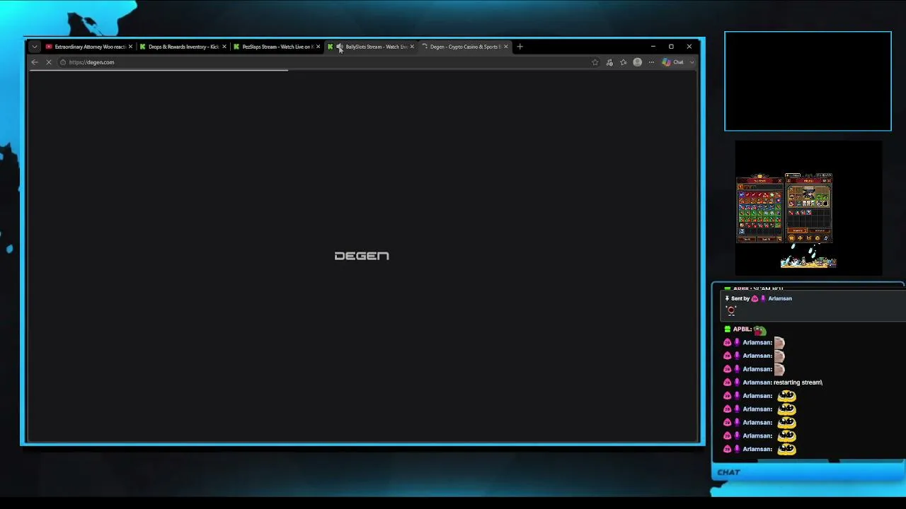Open the media control music icon

click(609, 62)
